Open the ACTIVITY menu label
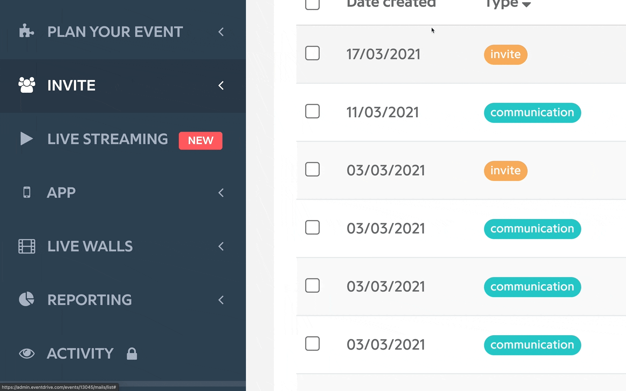Screen dimensions: 626x391 (80, 353)
